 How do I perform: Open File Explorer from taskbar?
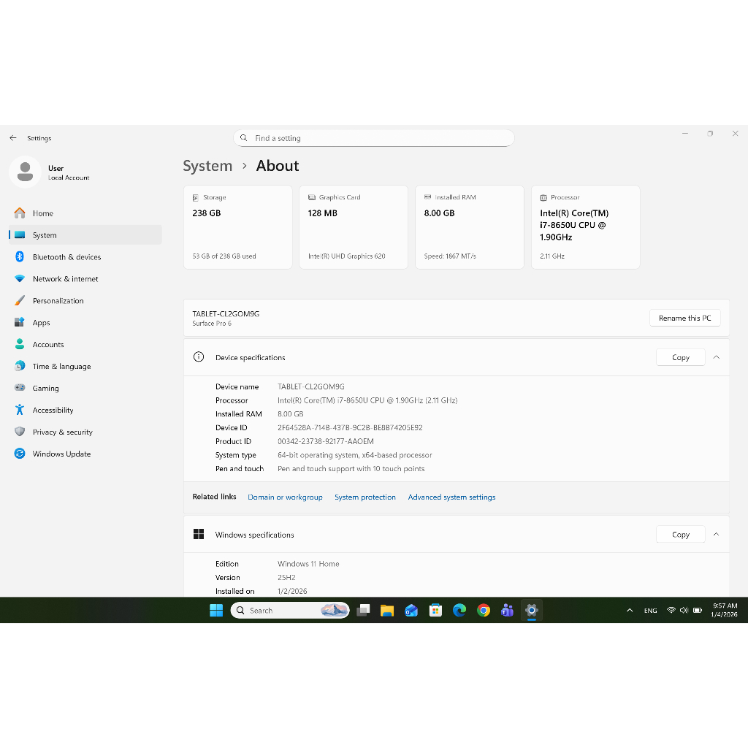point(387,611)
